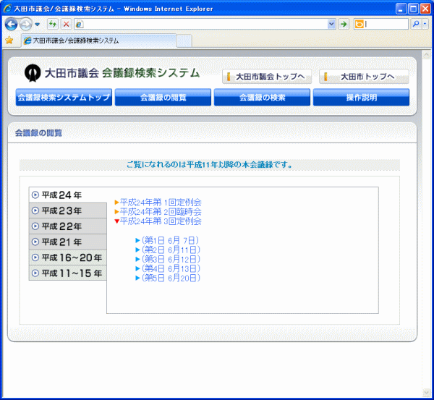
Task: Select the 大田市議会/会議録検索システム browser tab
Action: (99, 41)
